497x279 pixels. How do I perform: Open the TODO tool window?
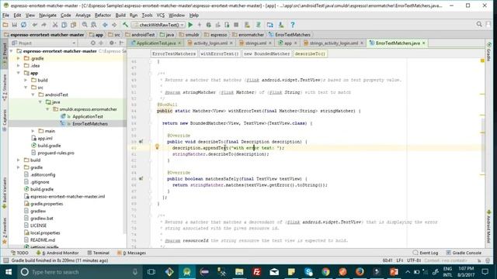click(x=19, y=253)
